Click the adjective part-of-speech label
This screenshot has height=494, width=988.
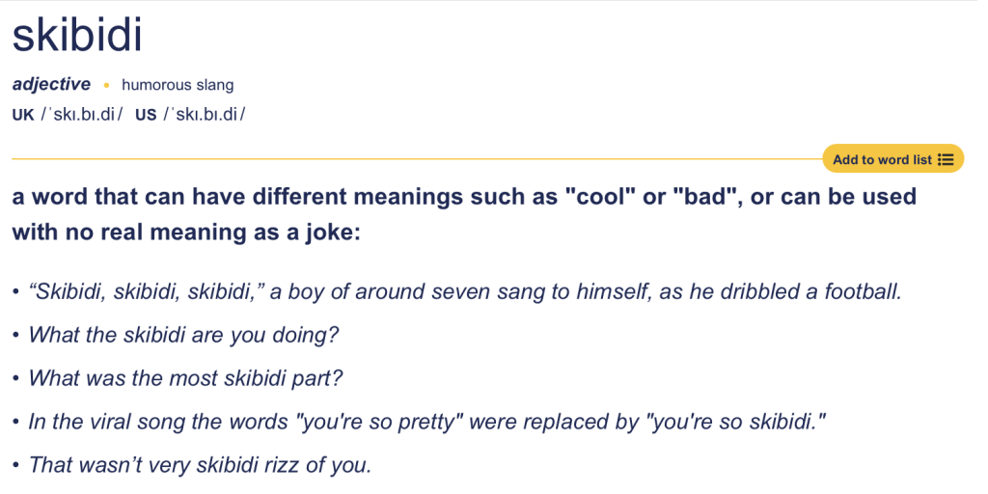(51, 85)
